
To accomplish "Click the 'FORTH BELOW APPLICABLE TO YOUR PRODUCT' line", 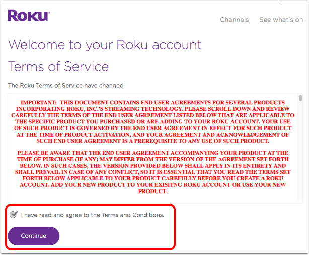I will click(152, 178).
